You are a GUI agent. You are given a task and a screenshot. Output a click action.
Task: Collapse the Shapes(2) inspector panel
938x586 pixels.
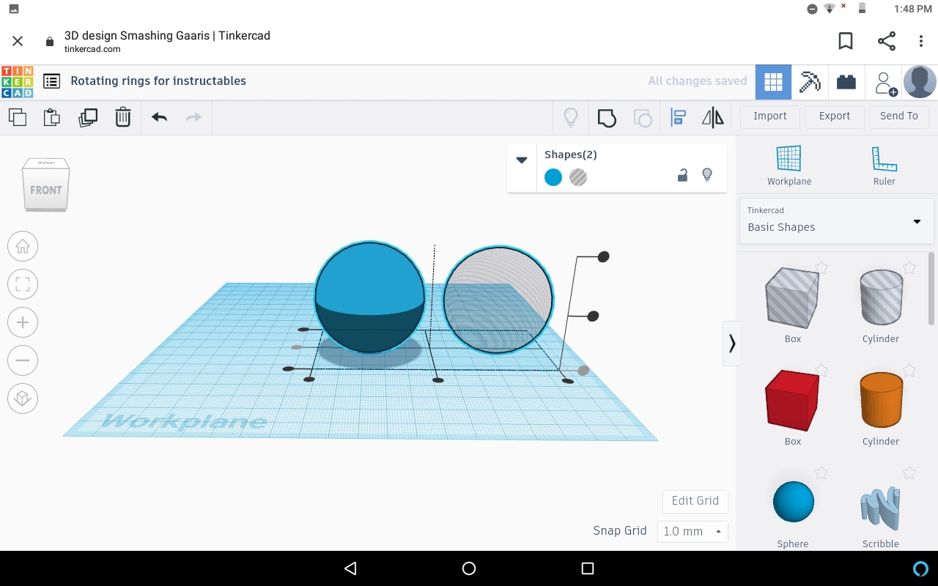522,160
